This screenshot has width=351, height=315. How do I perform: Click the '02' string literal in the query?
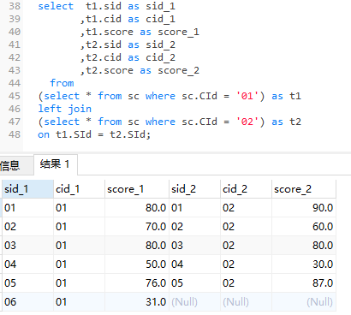[247, 122]
